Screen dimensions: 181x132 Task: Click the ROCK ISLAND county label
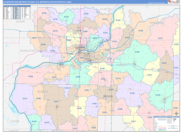pos(52,79)
